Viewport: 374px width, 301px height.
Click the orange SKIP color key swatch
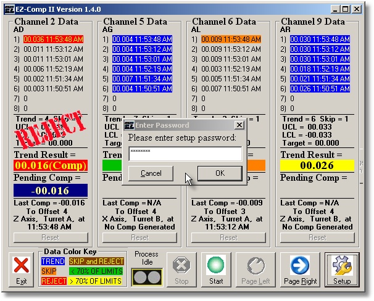(x=49, y=271)
